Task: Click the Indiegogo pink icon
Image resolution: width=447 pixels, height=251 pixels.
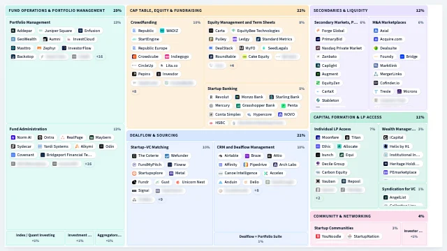Action: (x=167, y=56)
